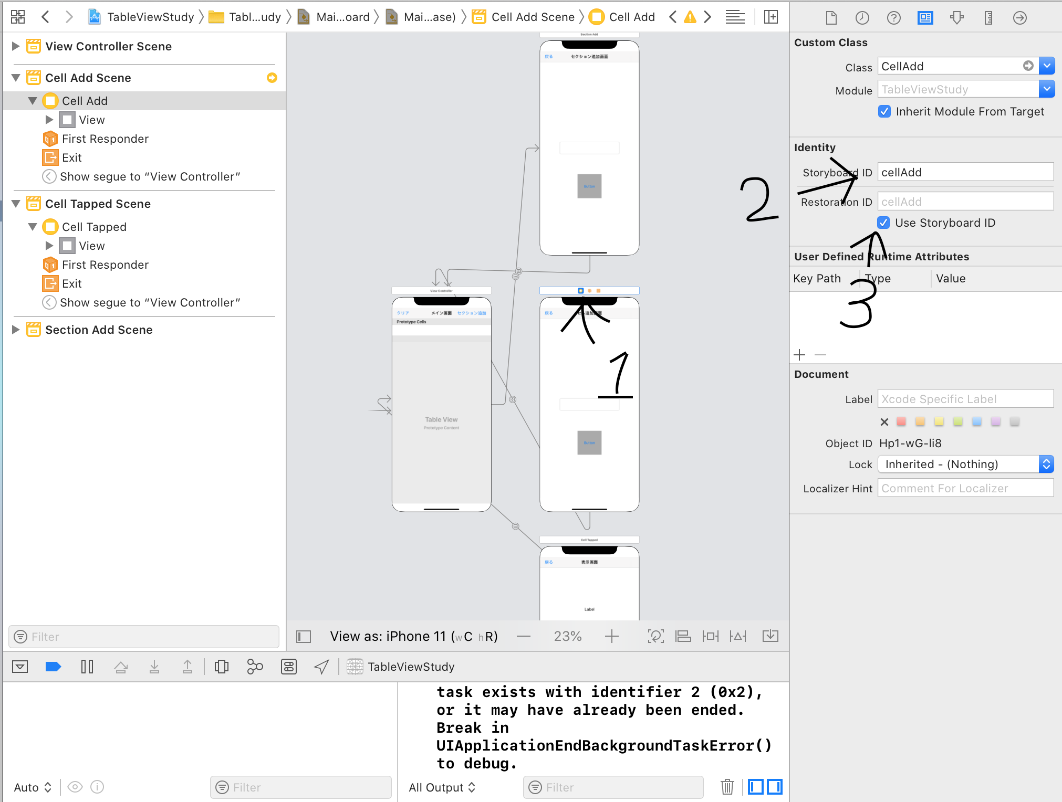
Task: Click the debug view hierarchy icon
Action: pyautogui.click(x=222, y=667)
